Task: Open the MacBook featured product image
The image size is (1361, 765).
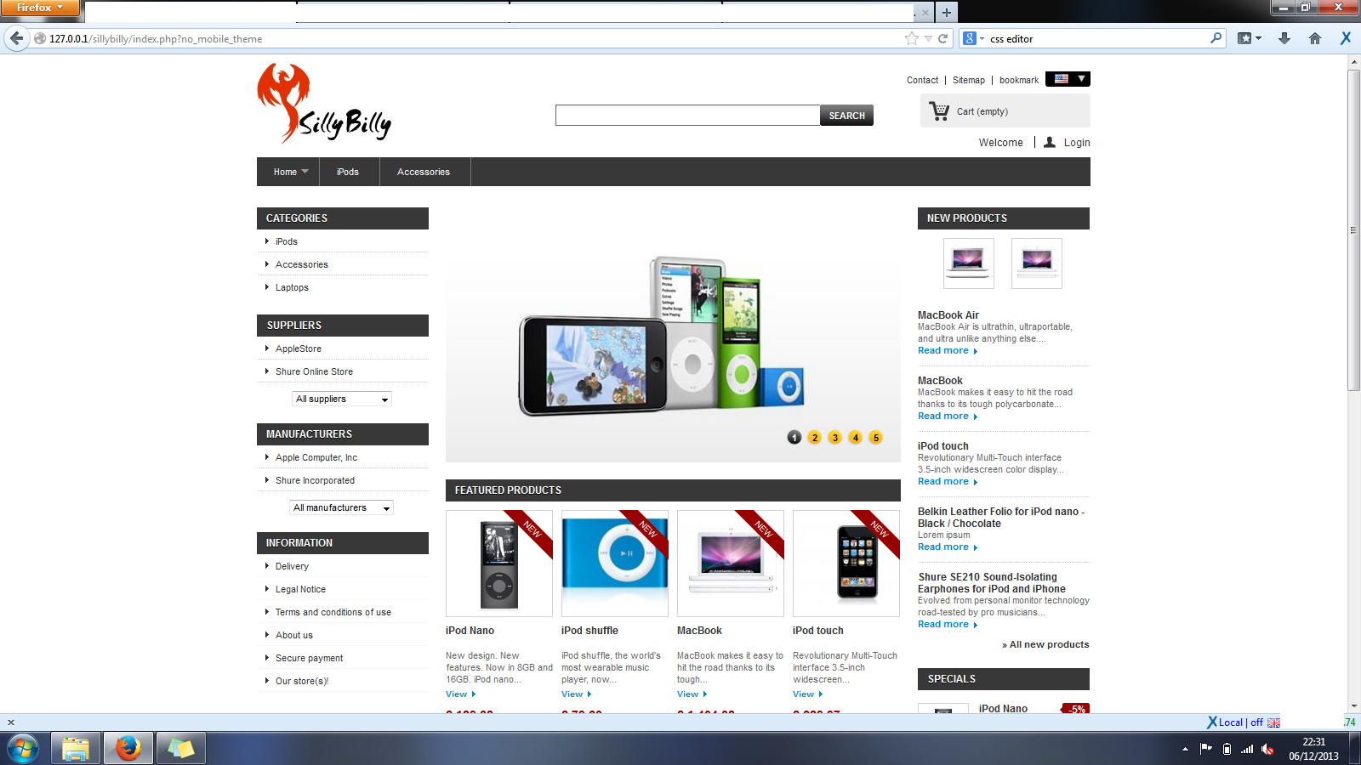Action: (731, 564)
